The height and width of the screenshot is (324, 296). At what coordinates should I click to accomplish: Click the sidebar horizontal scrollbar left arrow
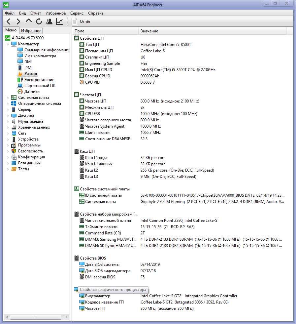pos(7,317)
